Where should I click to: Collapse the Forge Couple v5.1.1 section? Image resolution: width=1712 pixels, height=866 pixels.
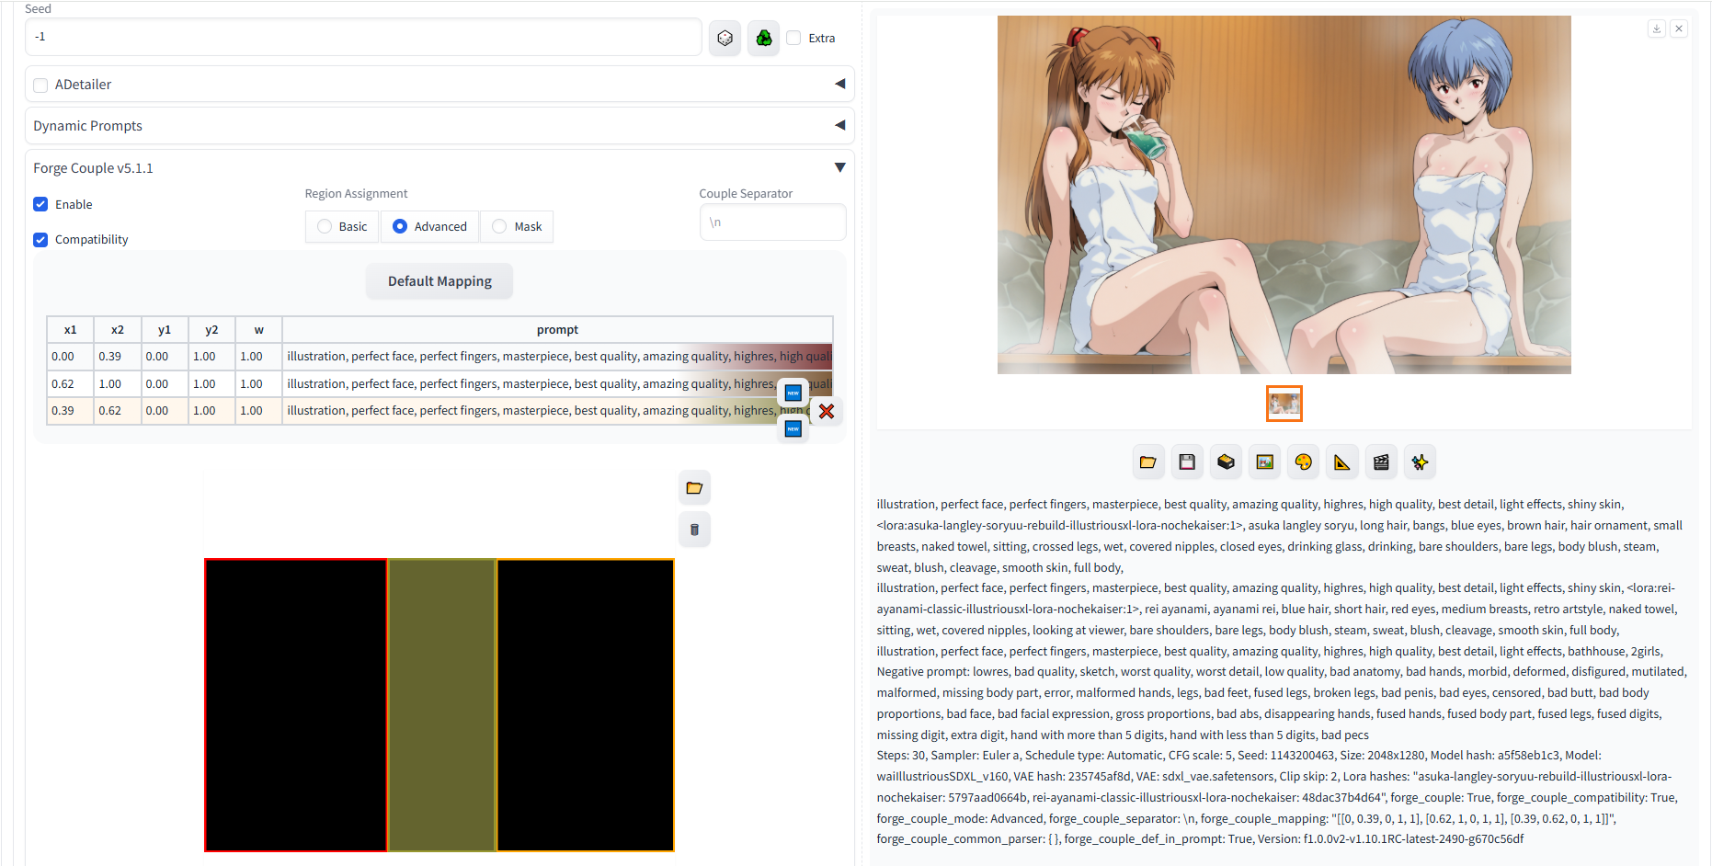tap(839, 167)
